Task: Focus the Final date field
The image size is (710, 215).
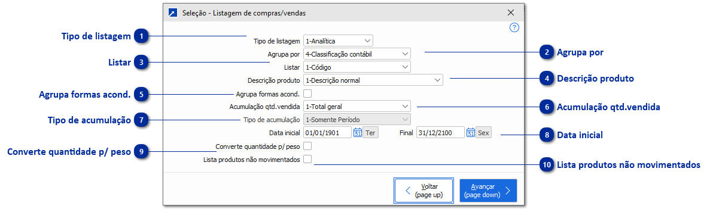Action: pos(441,133)
